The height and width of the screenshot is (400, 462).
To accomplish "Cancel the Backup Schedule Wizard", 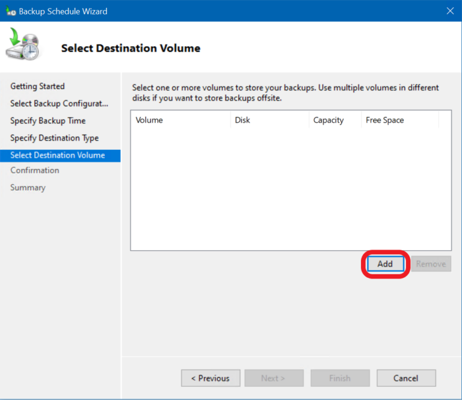I will pyautogui.click(x=406, y=378).
